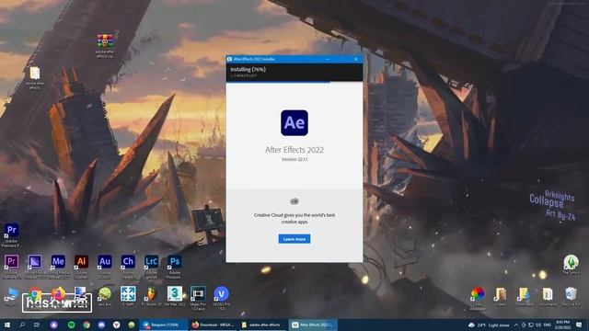Open Yandex browser from the taskbar
This screenshot has height=331, width=589.
point(117,325)
